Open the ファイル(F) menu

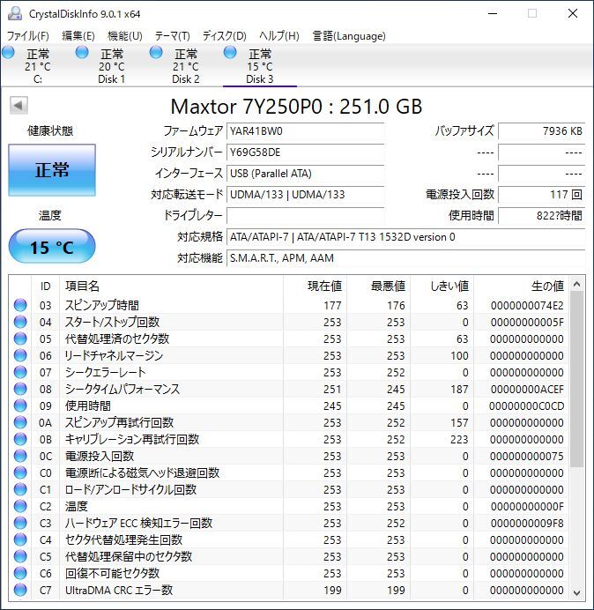pos(28,36)
